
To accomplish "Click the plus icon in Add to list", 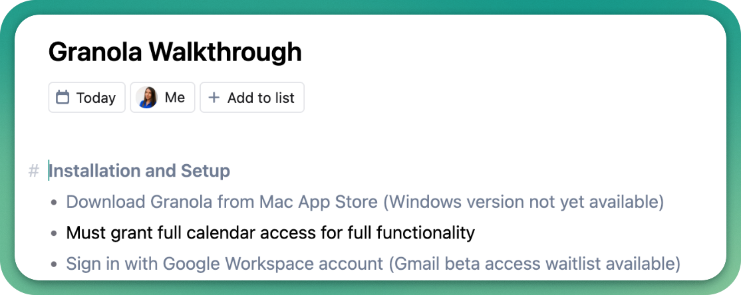I will click(x=214, y=98).
